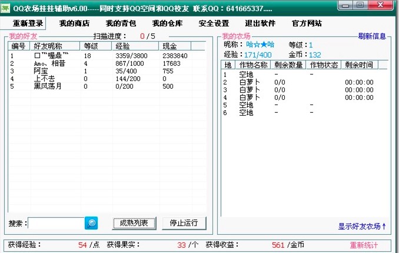Select plot 1 空地 row

[x=304, y=75]
